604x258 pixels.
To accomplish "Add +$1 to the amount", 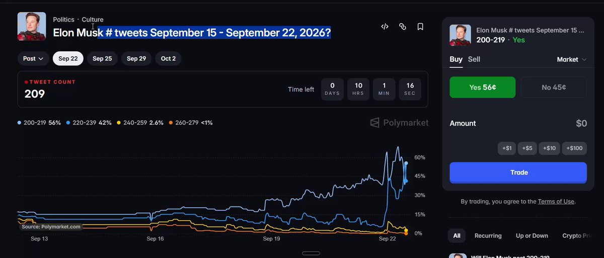I will coord(507,148).
